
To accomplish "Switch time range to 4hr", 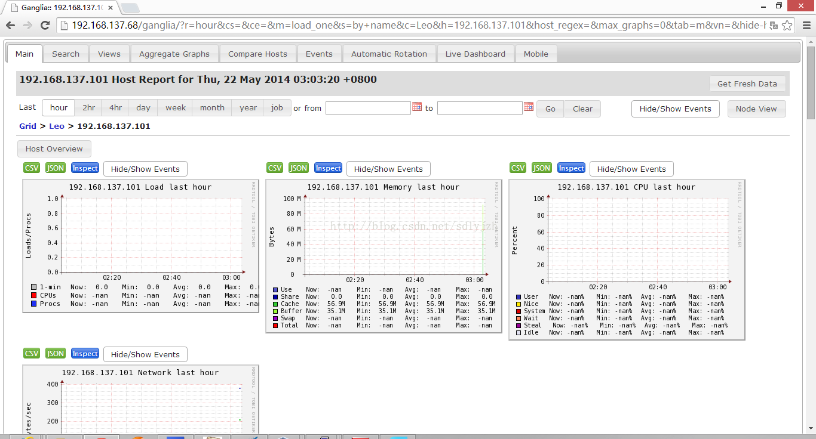I will point(115,108).
